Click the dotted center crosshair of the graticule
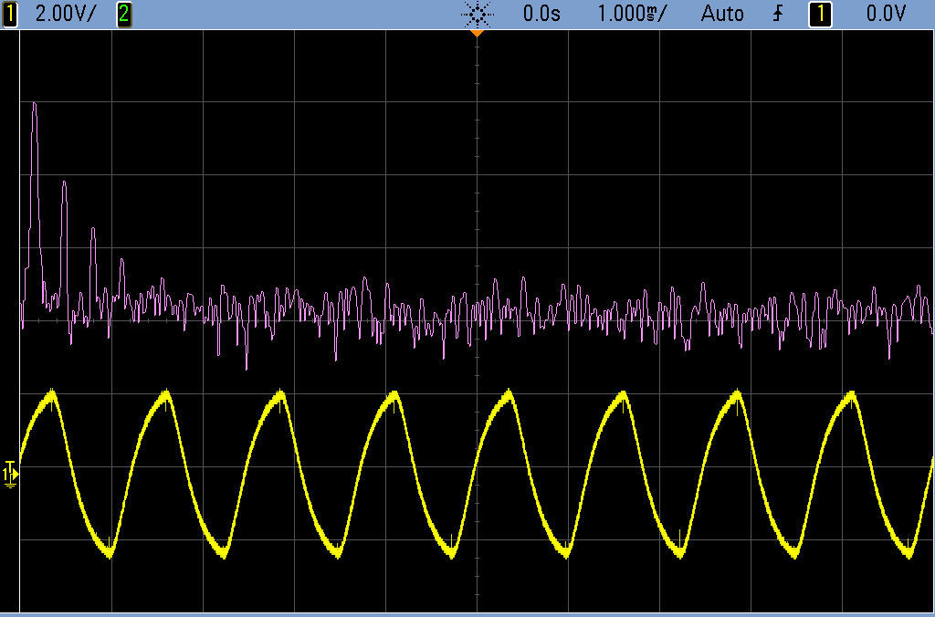This screenshot has height=617, width=935. [x=477, y=320]
